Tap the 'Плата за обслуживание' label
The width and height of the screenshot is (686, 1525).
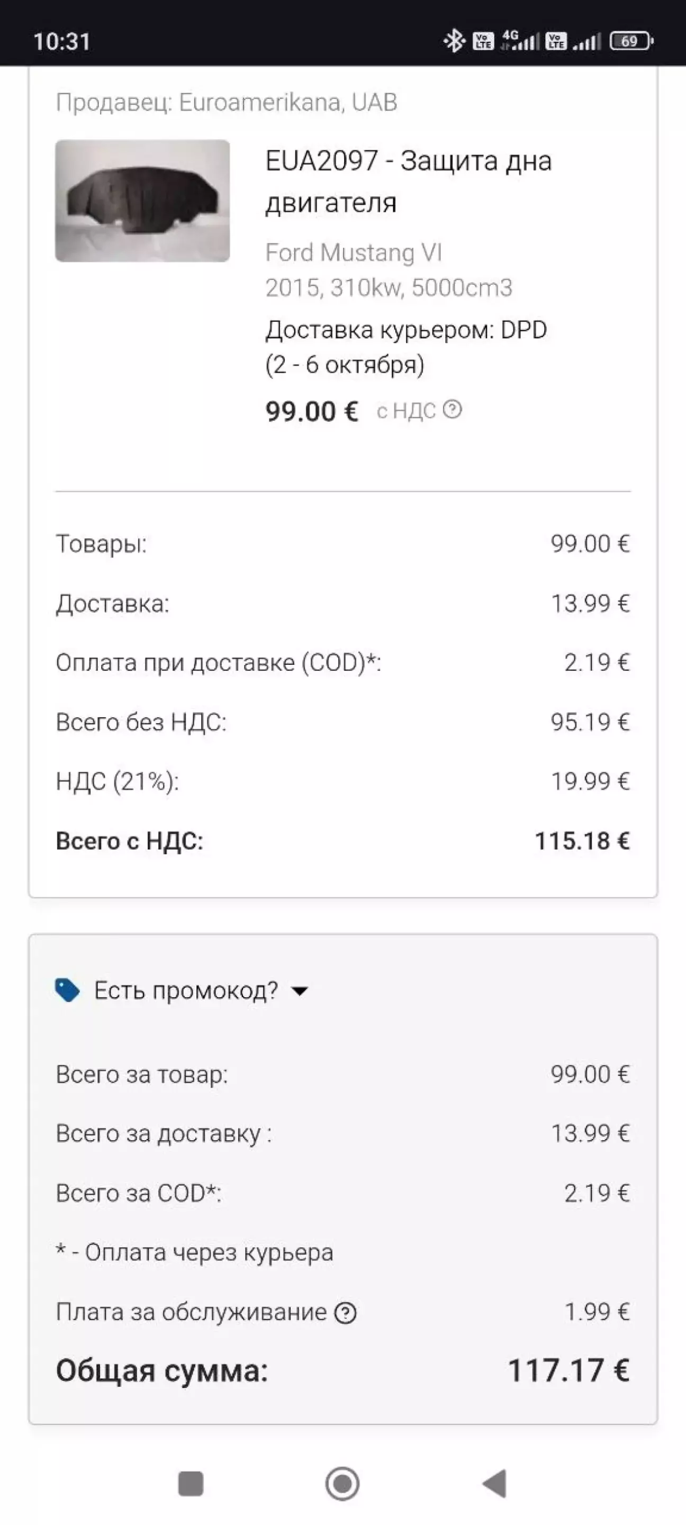point(191,1312)
